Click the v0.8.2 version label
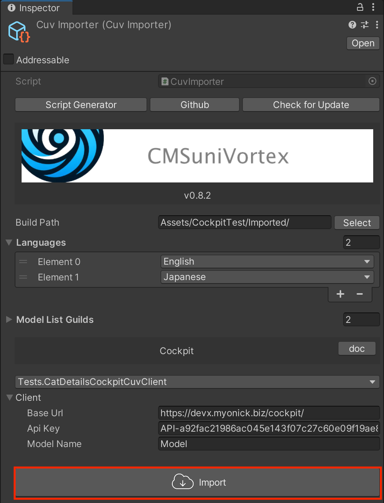This screenshot has height=503, width=384. (197, 196)
